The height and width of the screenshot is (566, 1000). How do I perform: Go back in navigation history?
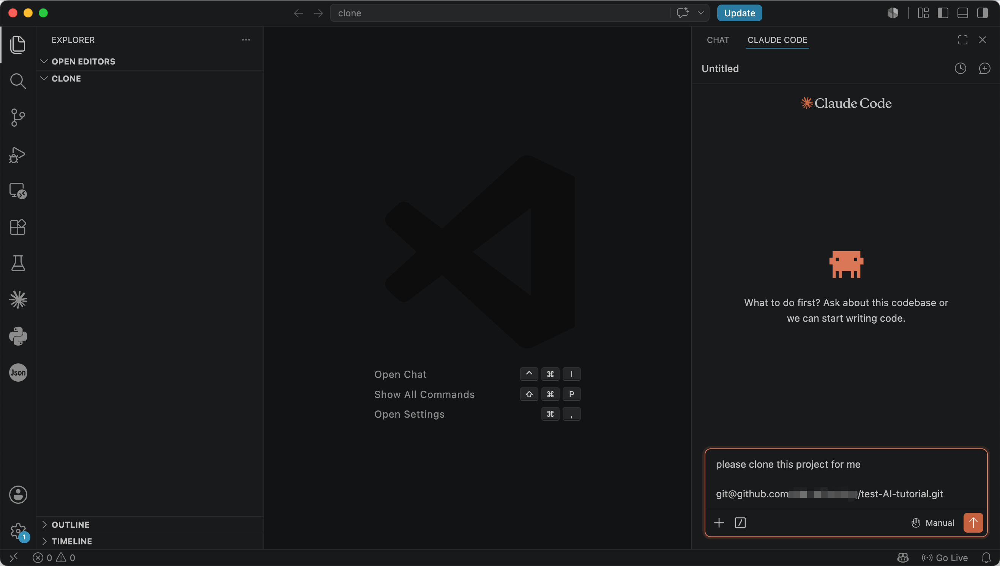pos(298,13)
